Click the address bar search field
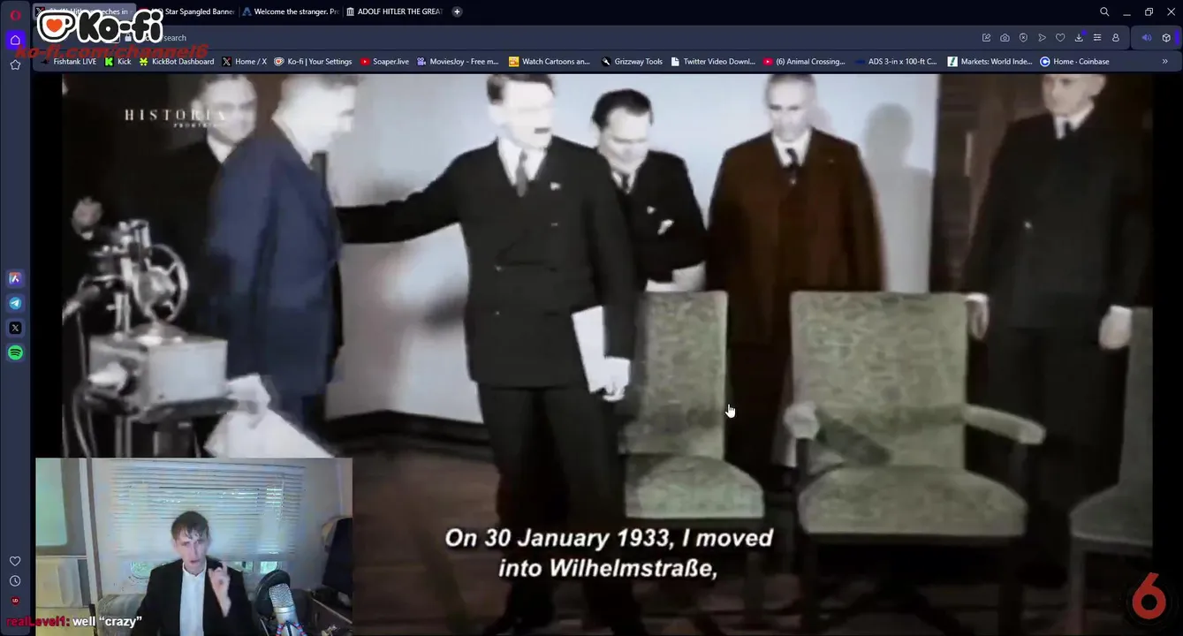The image size is (1183, 636). (548, 38)
